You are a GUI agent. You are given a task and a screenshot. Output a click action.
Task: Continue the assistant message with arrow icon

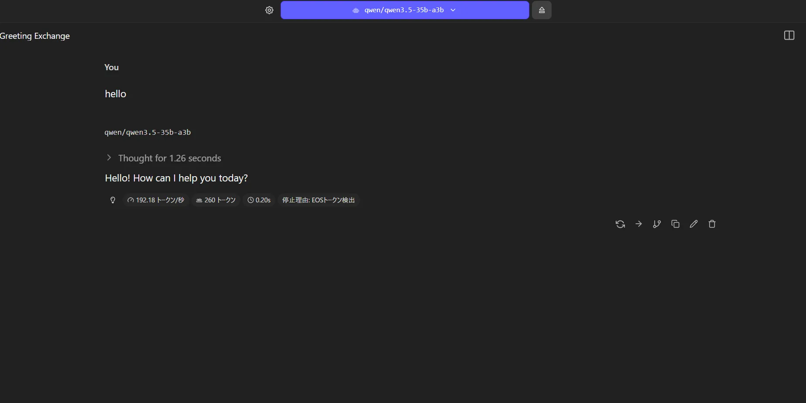point(638,224)
